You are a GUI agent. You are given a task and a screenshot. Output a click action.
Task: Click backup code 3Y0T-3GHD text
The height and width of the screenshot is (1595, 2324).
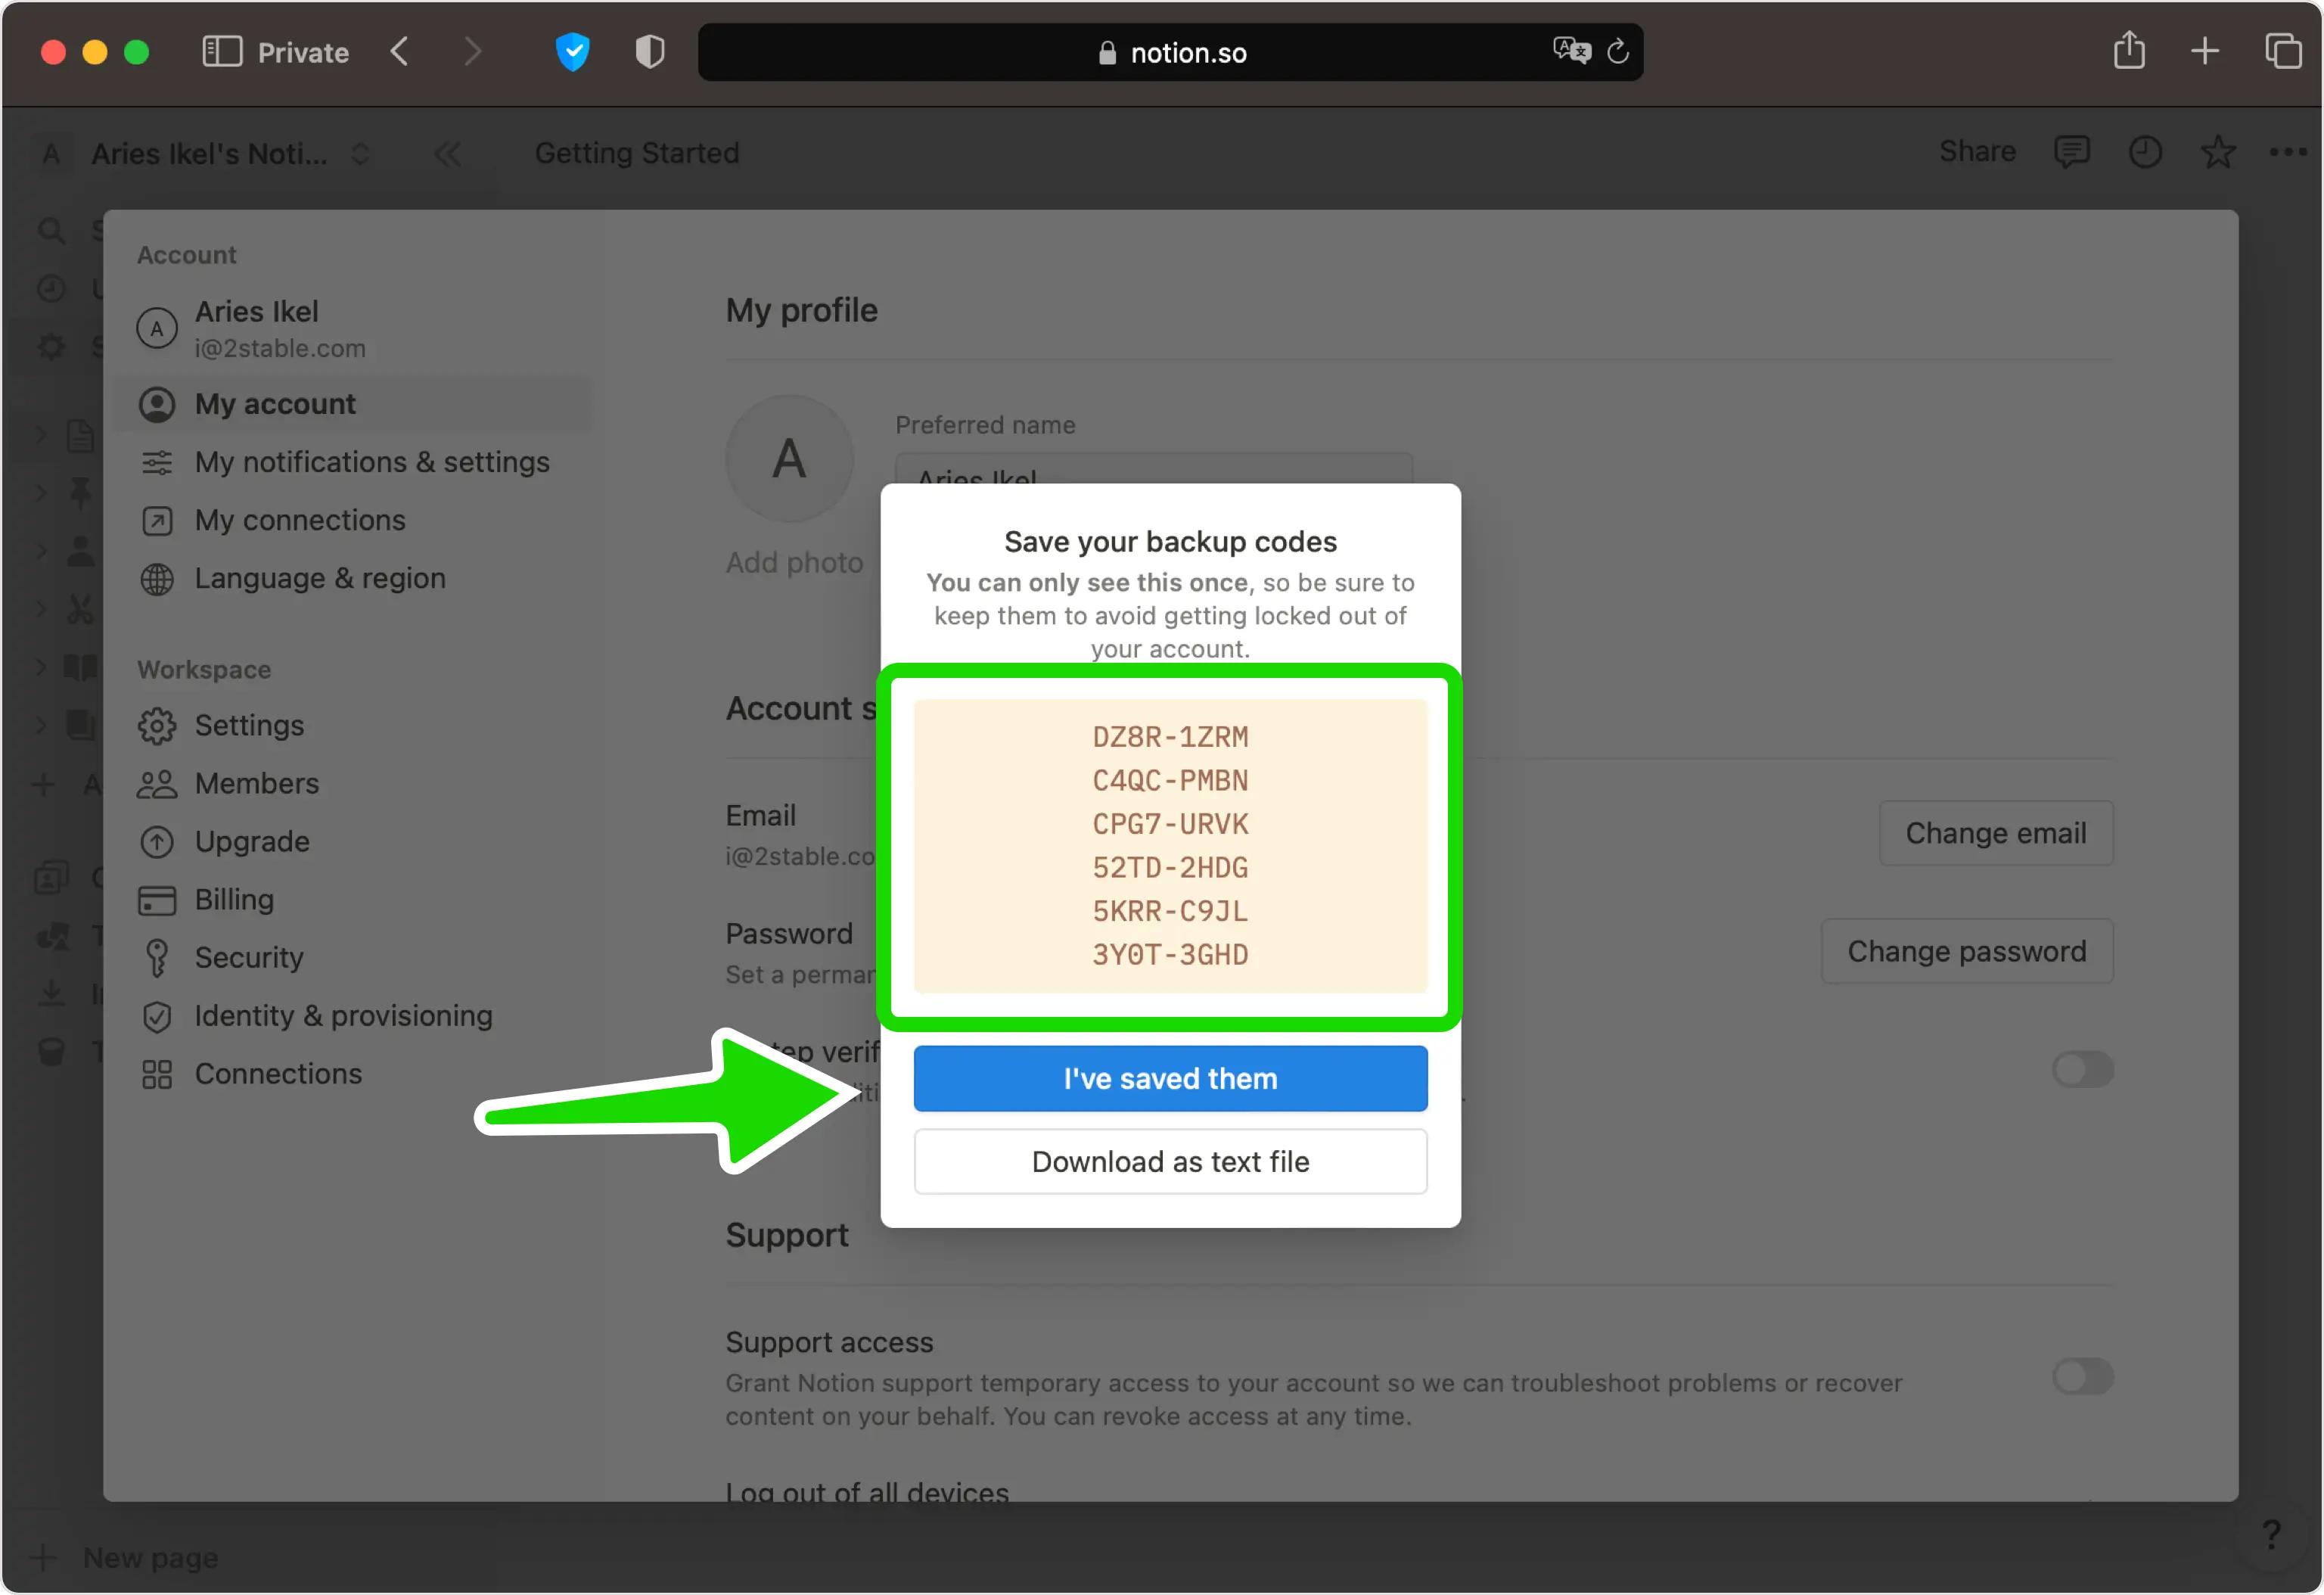tap(1170, 954)
